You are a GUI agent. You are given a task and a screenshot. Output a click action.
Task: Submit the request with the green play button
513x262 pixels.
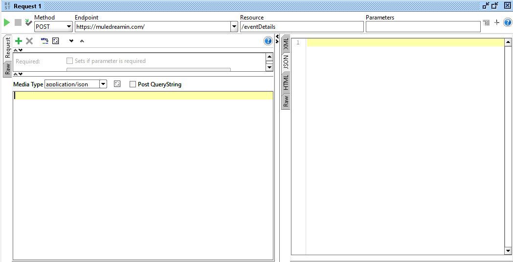pyautogui.click(x=7, y=22)
